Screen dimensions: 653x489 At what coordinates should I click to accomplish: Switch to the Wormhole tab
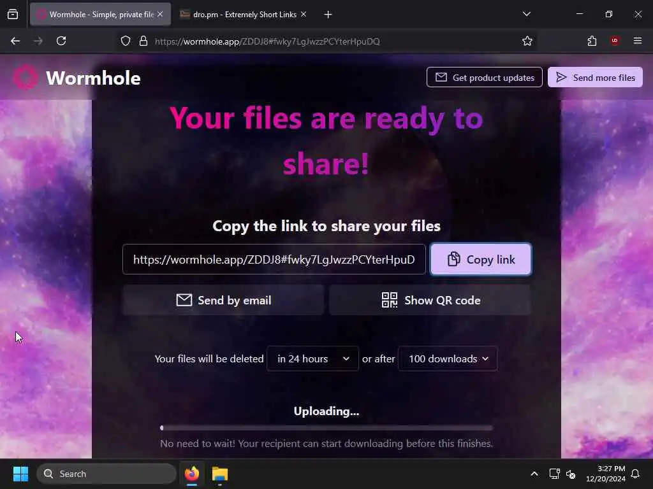(100, 15)
